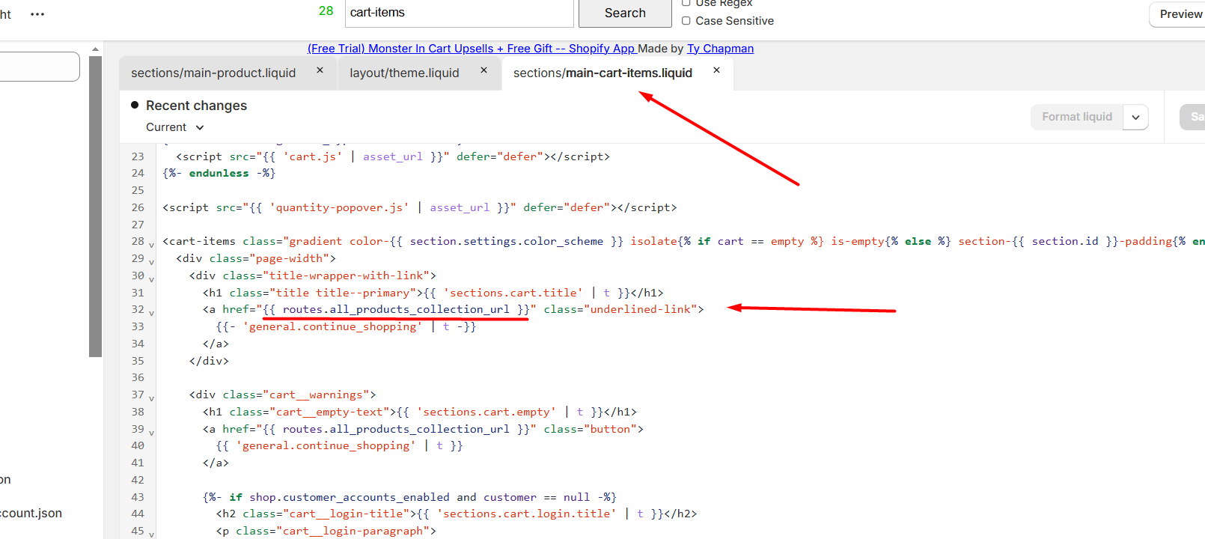Open the Format liquid dropdown arrow
The height and width of the screenshot is (539, 1205).
[1135, 117]
